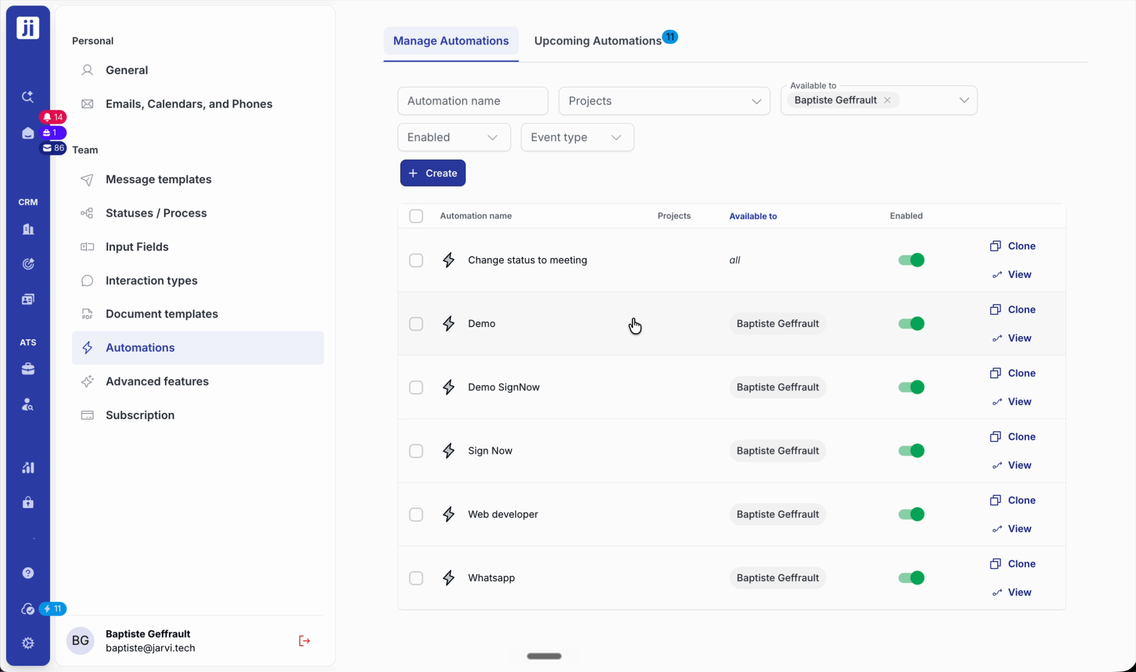Check the Demo automation checkbox
This screenshot has height=672, width=1136.
[x=416, y=324]
